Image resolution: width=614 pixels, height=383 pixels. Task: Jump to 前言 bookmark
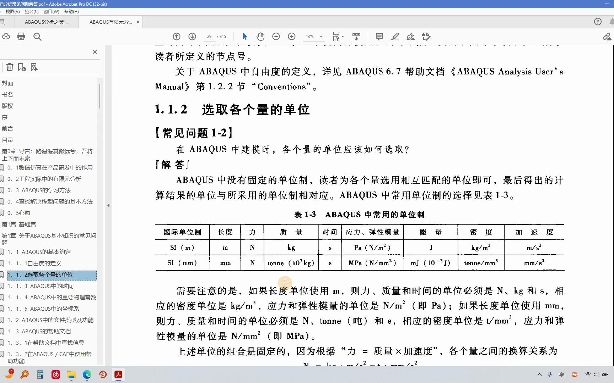point(7,128)
